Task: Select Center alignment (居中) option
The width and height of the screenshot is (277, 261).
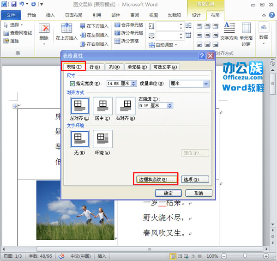Action: pyautogui.click(x=102, y=106)
